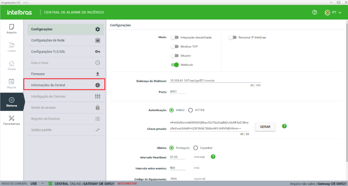Open the Ferramentas sidebar section

click(12, 120)
